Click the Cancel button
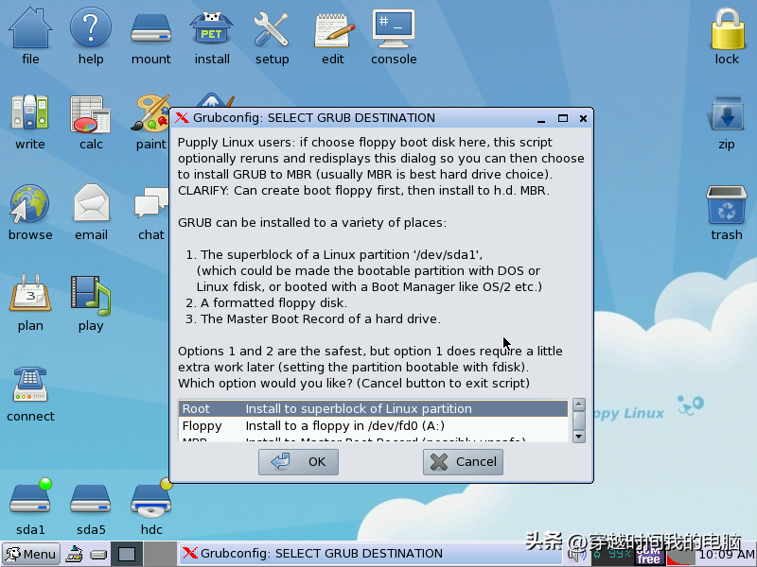This screenshot has width=757, height=567. tap(463, 462)
